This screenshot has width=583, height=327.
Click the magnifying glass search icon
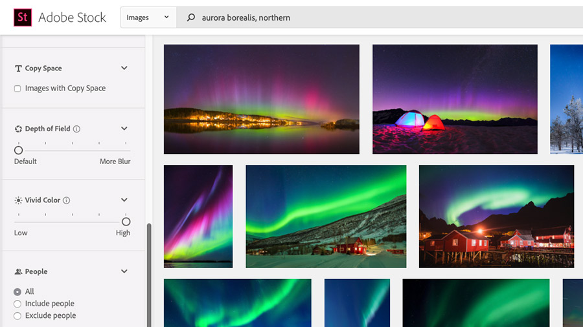point(190,17)
